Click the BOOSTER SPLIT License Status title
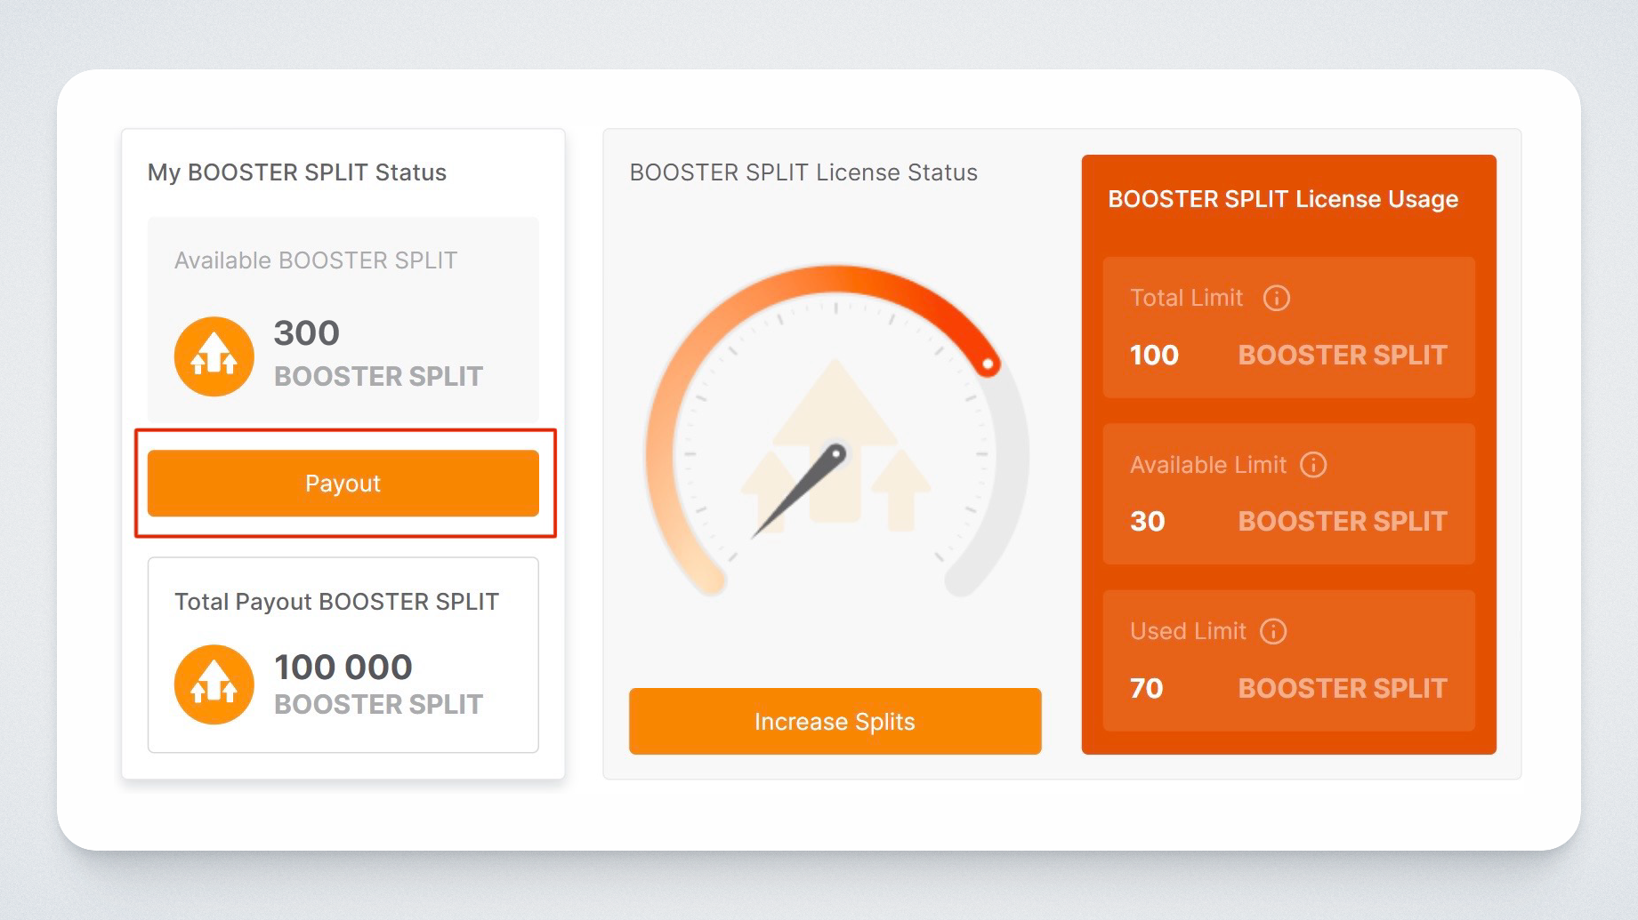The height and width of the screenshot is (920, 1638). coord(803,172)
